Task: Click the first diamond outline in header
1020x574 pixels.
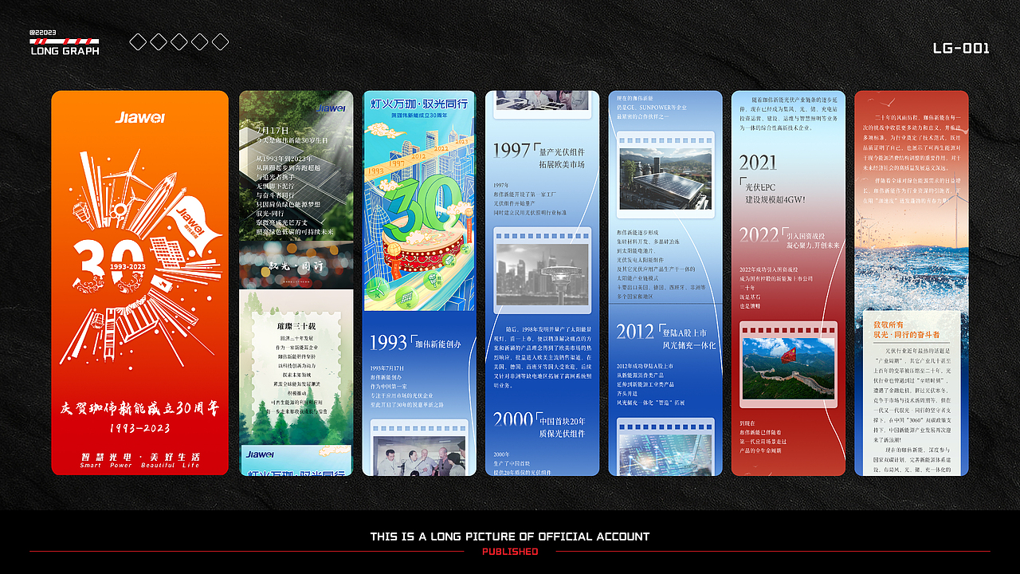Action: click(x=138, y=41)
